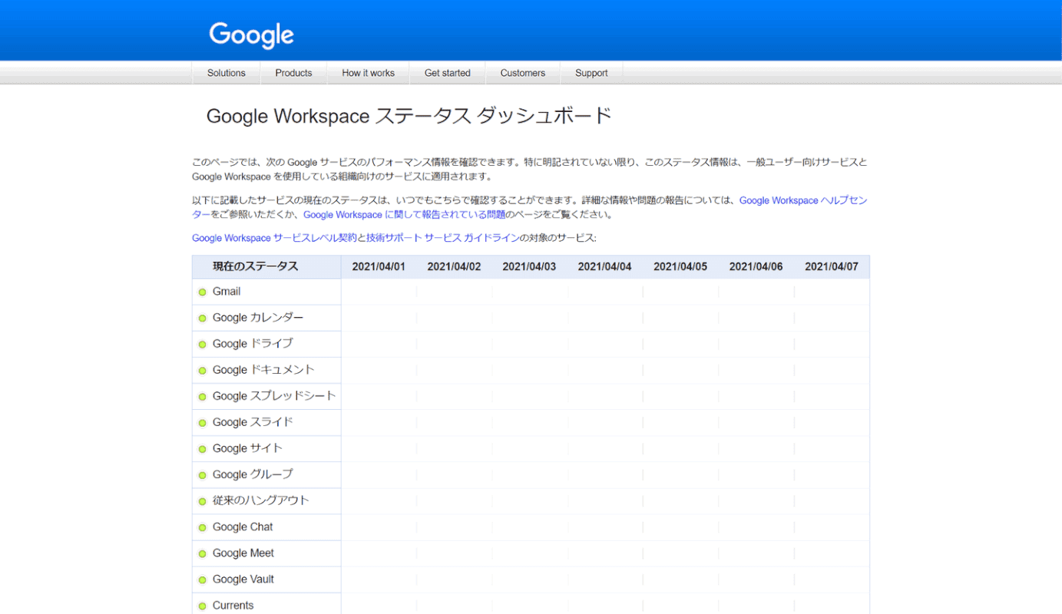This screenshot has width=1062, height=614.
Task: Click the Google スライド service label
Action: coord(253,422)
